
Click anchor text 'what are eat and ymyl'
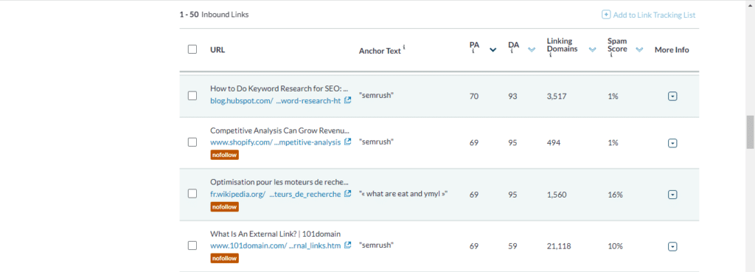(404, 195)
